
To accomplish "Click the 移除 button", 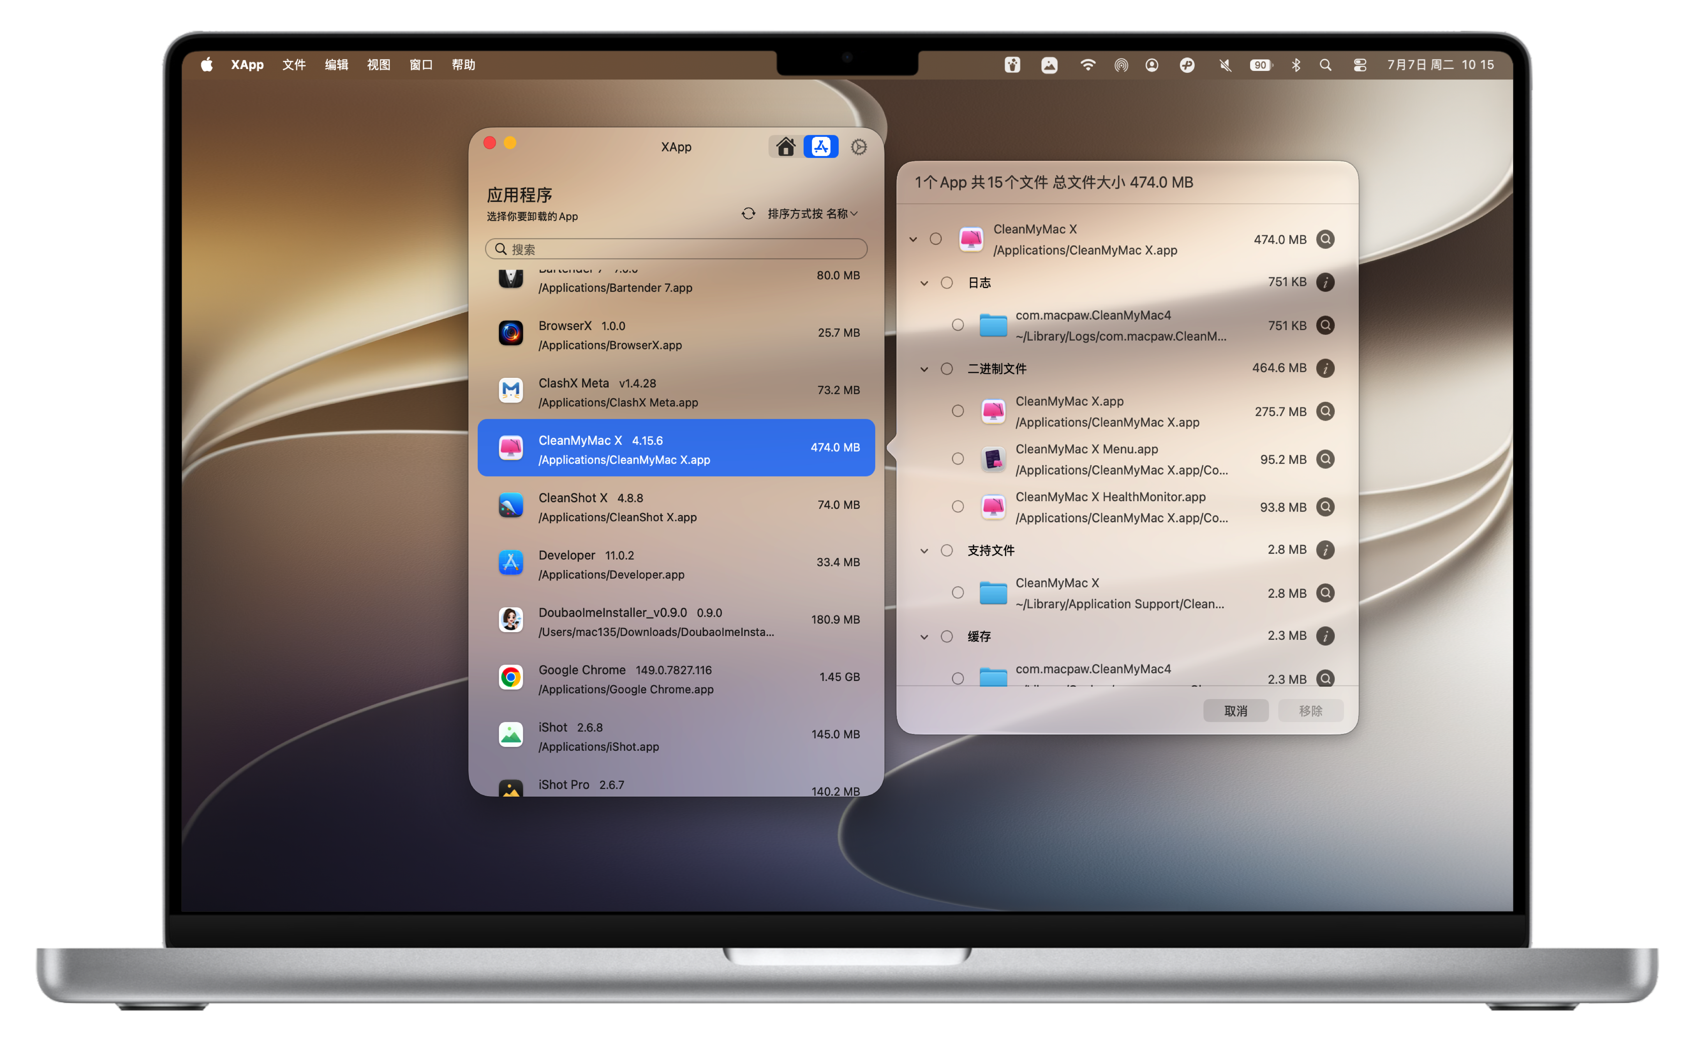I will [x=1311, y=711].
